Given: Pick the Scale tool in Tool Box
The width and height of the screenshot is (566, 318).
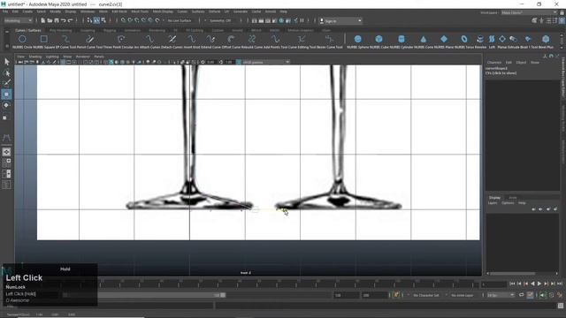Looking at the screenshot, I should (6, 117).
